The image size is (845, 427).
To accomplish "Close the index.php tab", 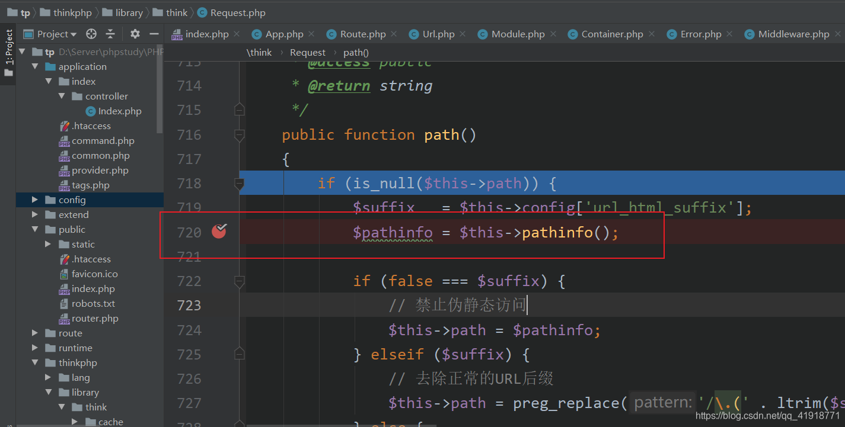I will coord(237,34).
